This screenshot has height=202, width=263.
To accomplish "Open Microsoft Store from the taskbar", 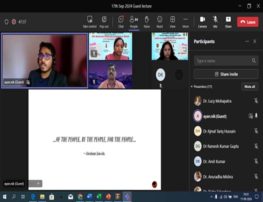I will [52, 197].
